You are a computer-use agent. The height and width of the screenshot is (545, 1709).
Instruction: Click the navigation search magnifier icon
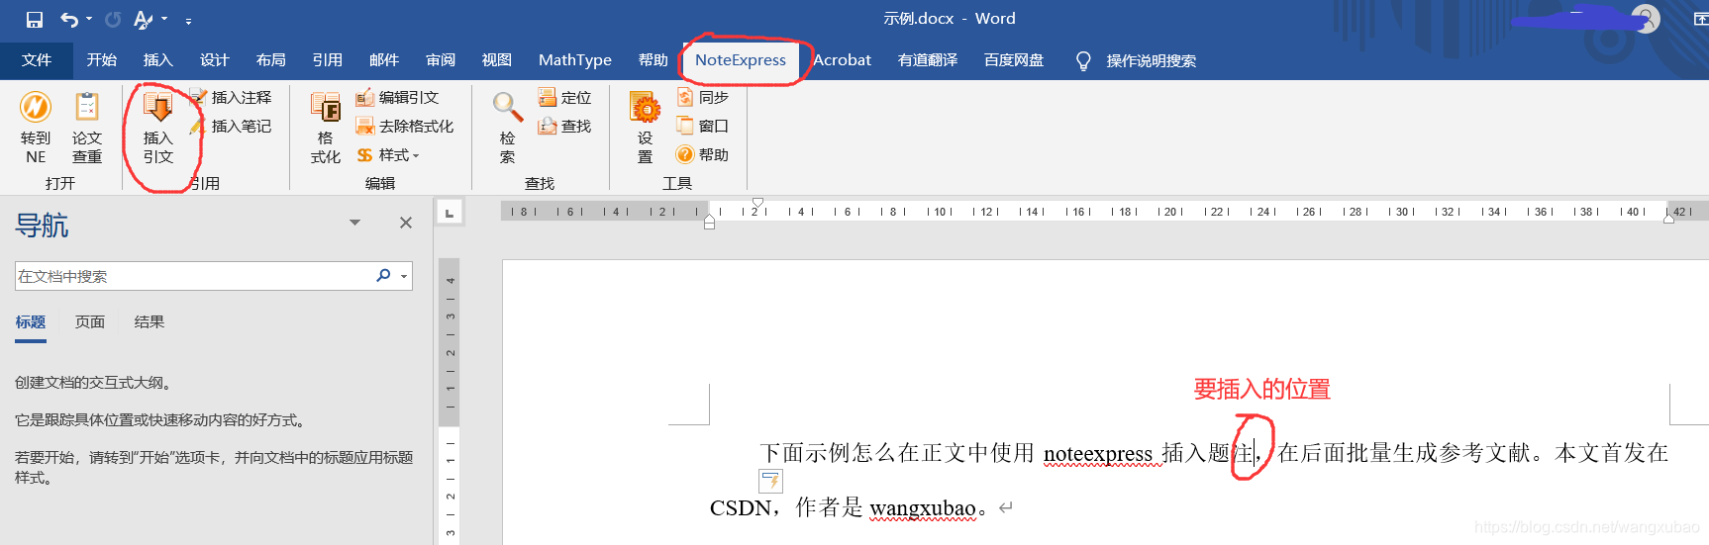tap(383, 275)
